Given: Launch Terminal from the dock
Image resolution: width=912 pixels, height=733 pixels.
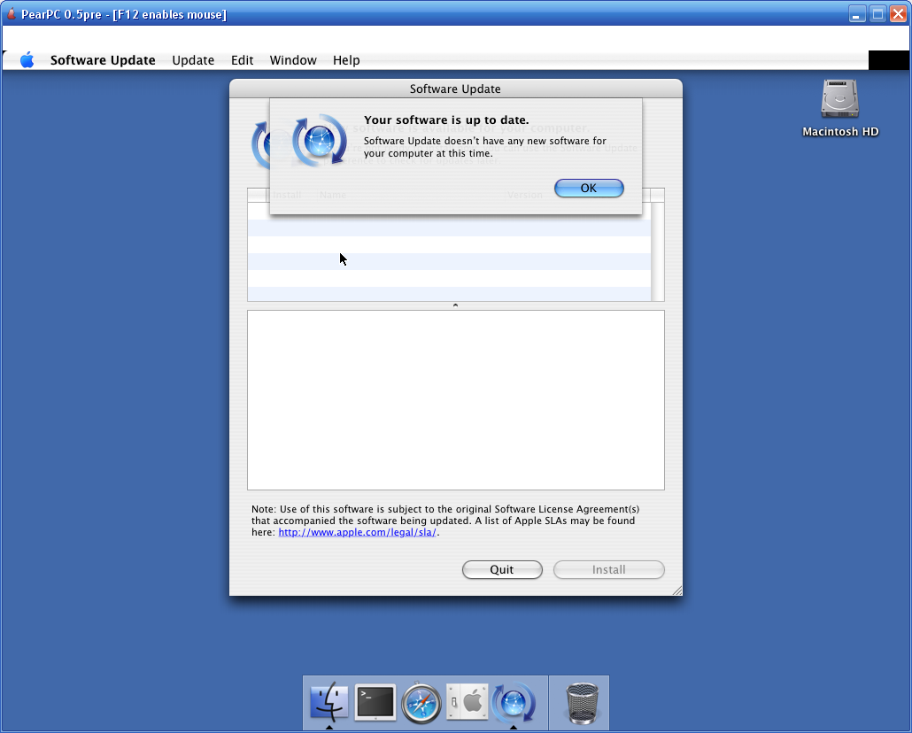Looking at the screenshot, I should (x=375, y=703).
